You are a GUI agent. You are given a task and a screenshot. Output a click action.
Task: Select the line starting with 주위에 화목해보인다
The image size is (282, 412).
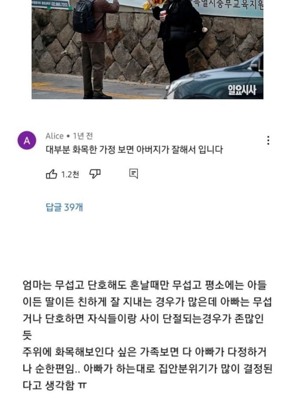[x=145, y=352]
